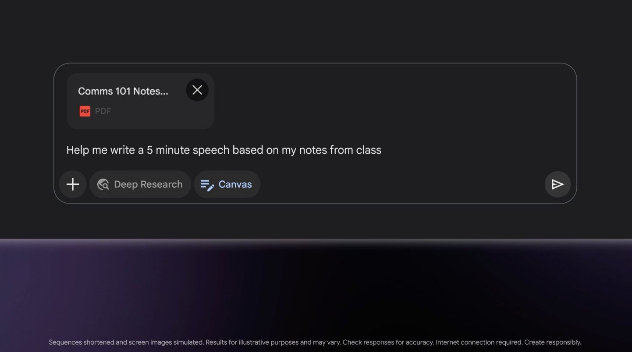Click the word "notes" in the prompt

pyautogui.click(x=312, y=150)
